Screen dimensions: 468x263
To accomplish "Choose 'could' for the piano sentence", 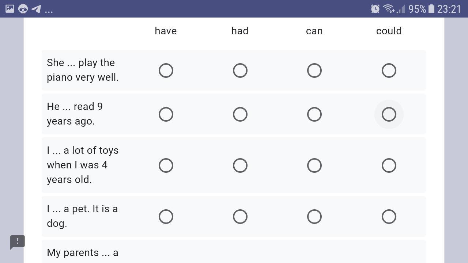I will 389,70.
